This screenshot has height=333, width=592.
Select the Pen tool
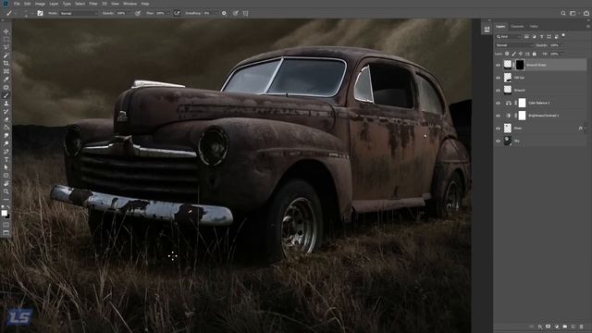pyautogui.click(x=6, y=152)
